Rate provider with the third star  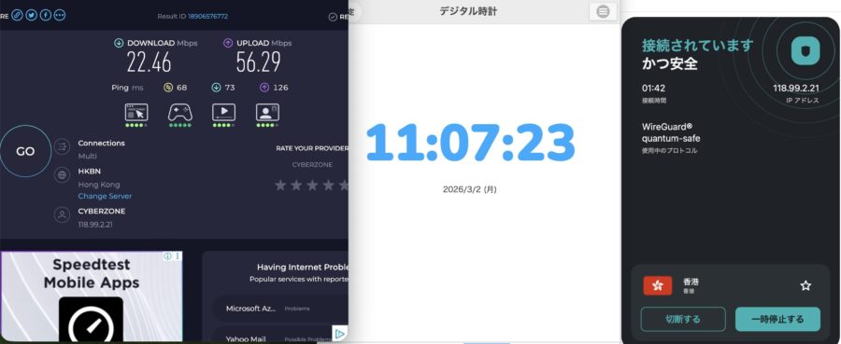coord(312,186)
